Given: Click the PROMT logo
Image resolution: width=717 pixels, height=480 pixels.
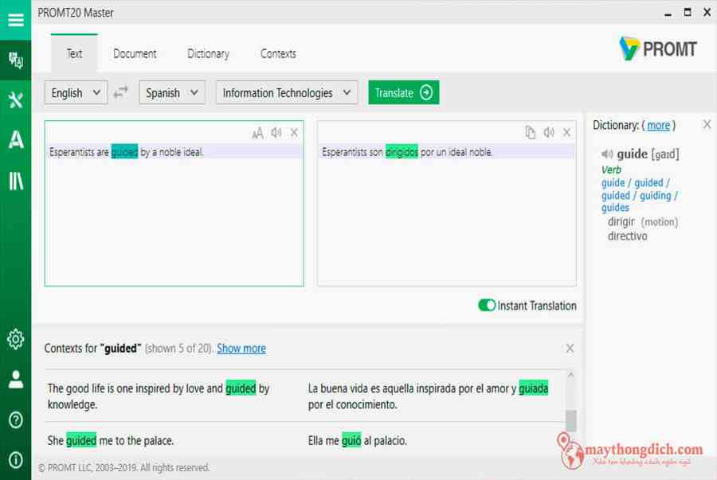Looking at the screenshot, I should point(658,49).
